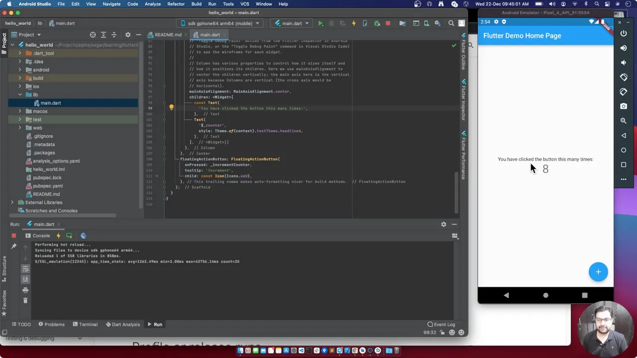The height and width of the screenshot is (358, 637).
Task: Expand External Libraries node
Action: coord(12,202)
